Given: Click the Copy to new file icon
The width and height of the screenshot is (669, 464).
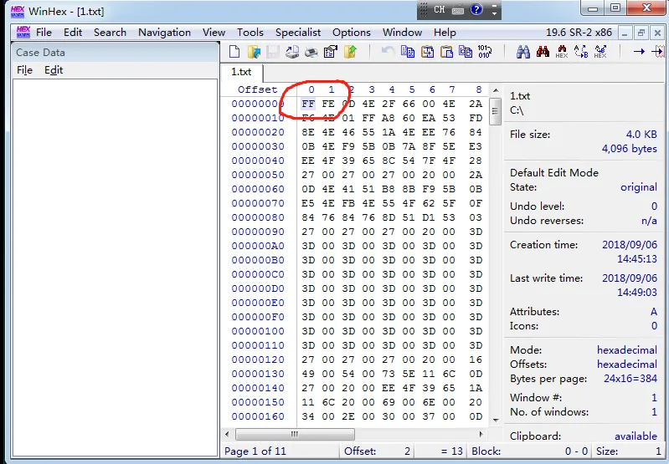Looking at the screenshot, I should pos(466,52).
